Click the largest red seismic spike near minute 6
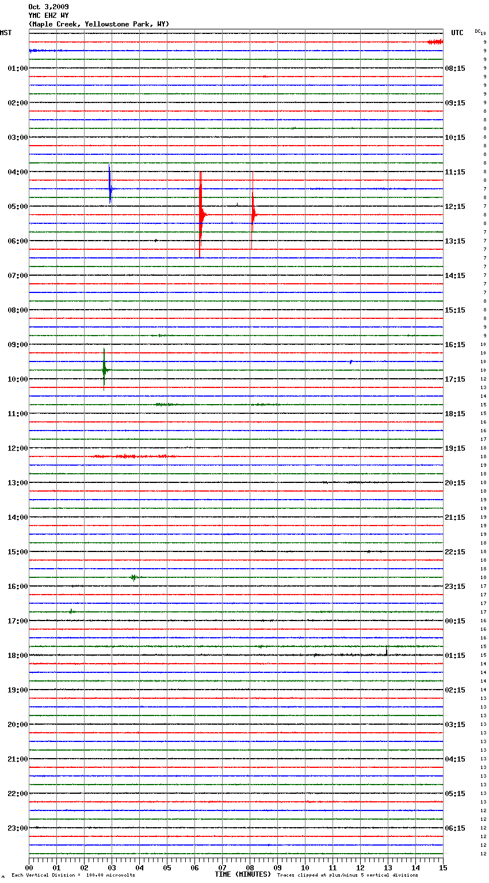Screen dimensions: 489x883 200,215
